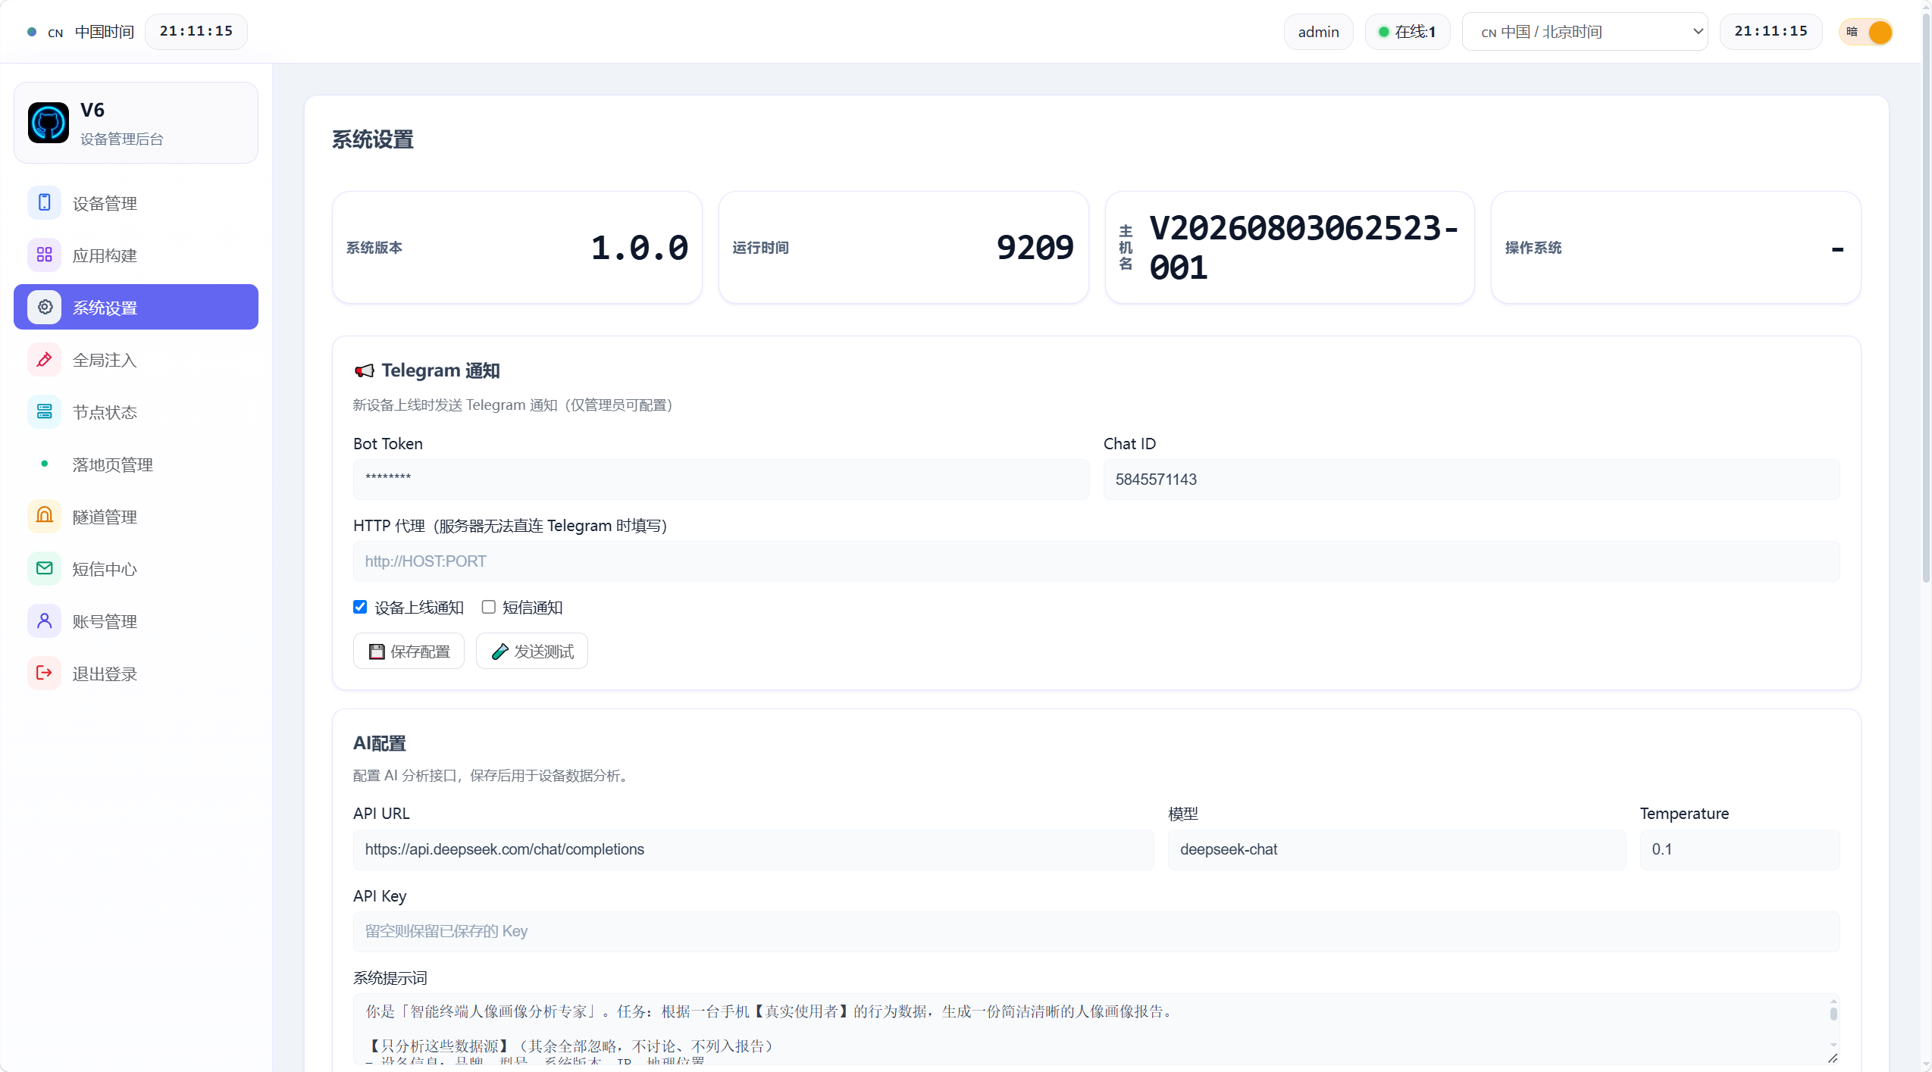Click the Temperature value field
The width and height of the screenshot is (1932, 1072).
tap(1739, 850)
